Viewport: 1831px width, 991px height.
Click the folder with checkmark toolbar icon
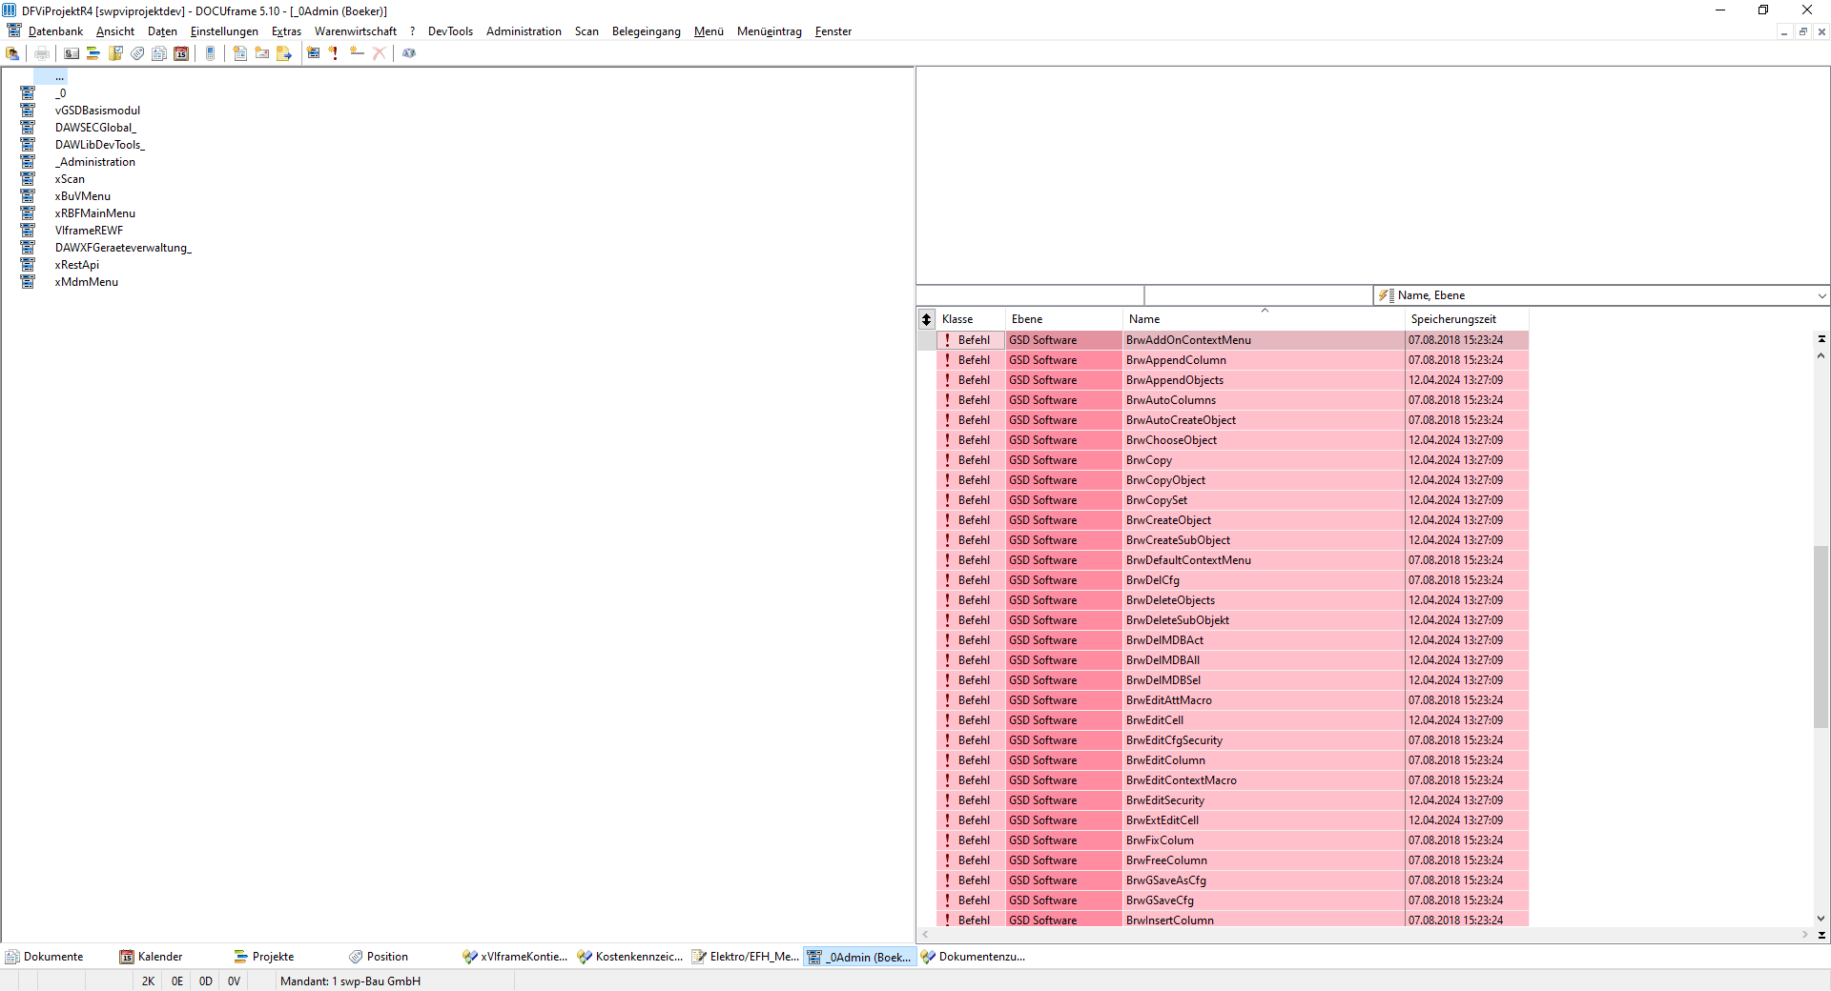(115, 53)
